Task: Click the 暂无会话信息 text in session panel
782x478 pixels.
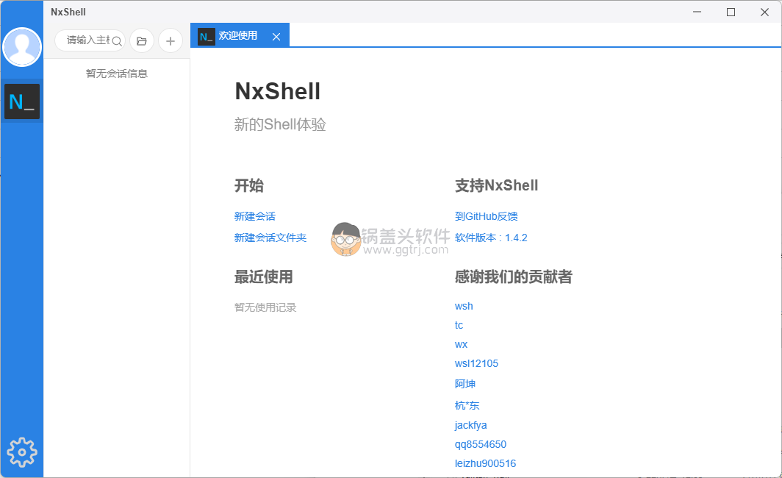Action: pos(117,74)
